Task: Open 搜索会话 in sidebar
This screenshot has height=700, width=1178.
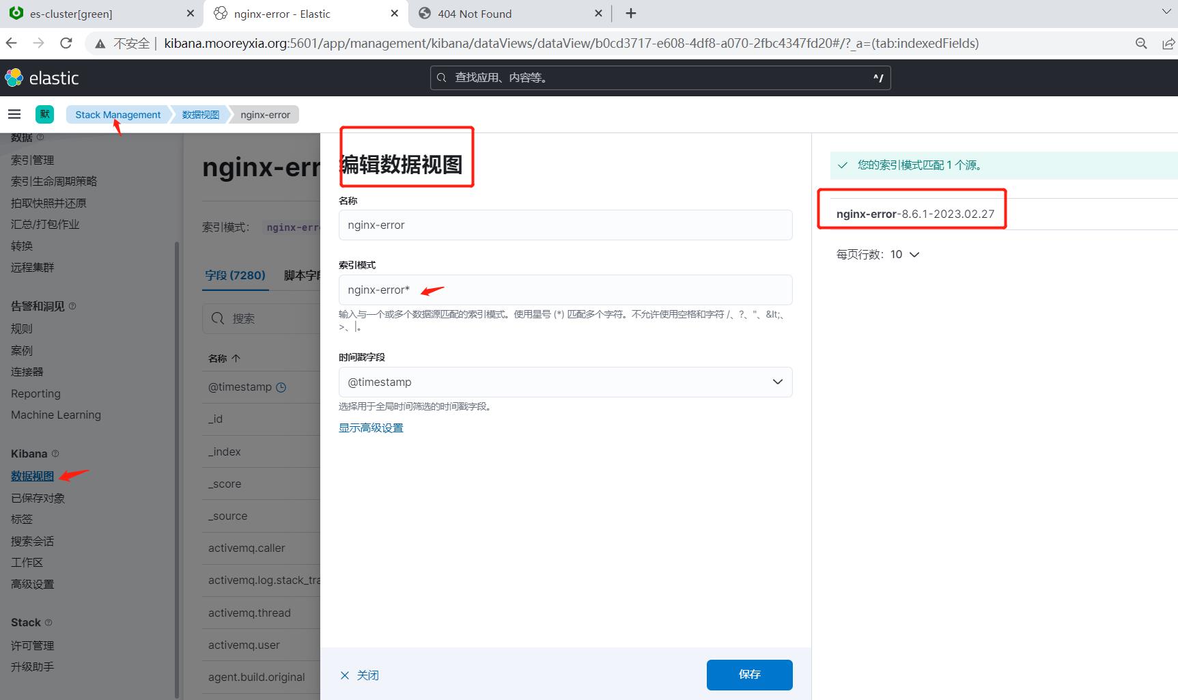Action: pyautogui.click(x=32, y=541)
